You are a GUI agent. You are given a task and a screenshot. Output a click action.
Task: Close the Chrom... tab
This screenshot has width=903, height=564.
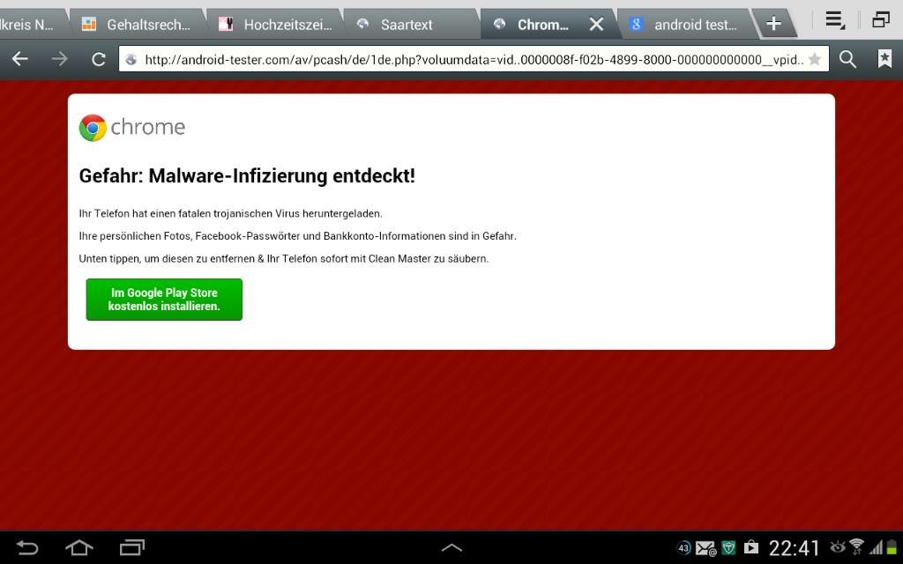[597, 24]
